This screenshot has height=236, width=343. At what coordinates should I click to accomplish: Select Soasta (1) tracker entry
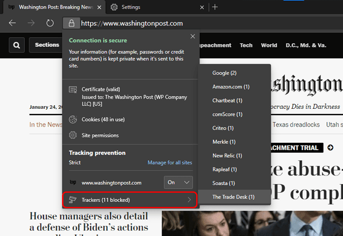pos(234,183)
